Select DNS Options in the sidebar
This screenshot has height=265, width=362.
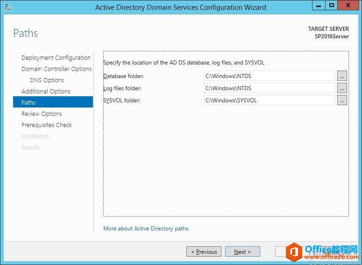click(x=47, y=80)
